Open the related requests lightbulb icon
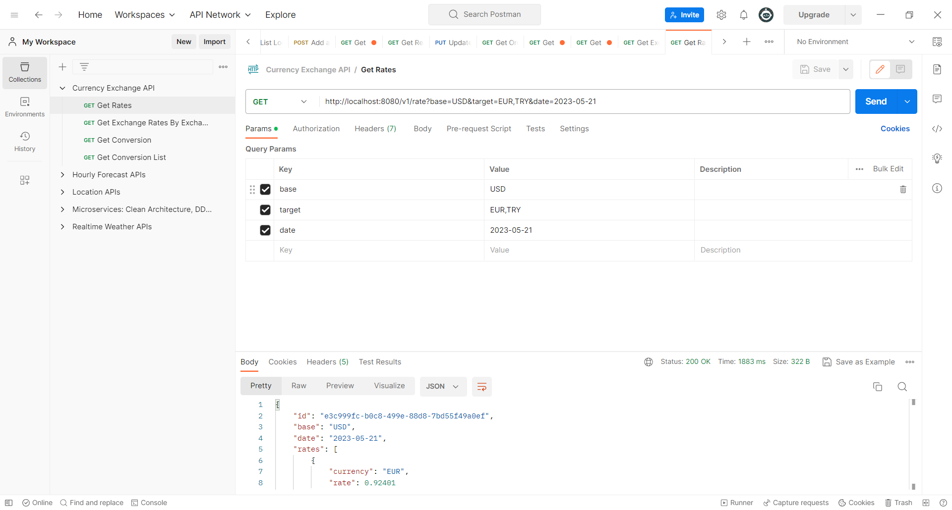 click(937, 158)
